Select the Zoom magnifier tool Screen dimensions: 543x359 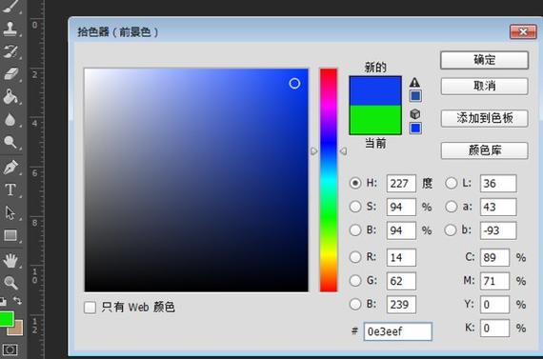coord(10,283)
